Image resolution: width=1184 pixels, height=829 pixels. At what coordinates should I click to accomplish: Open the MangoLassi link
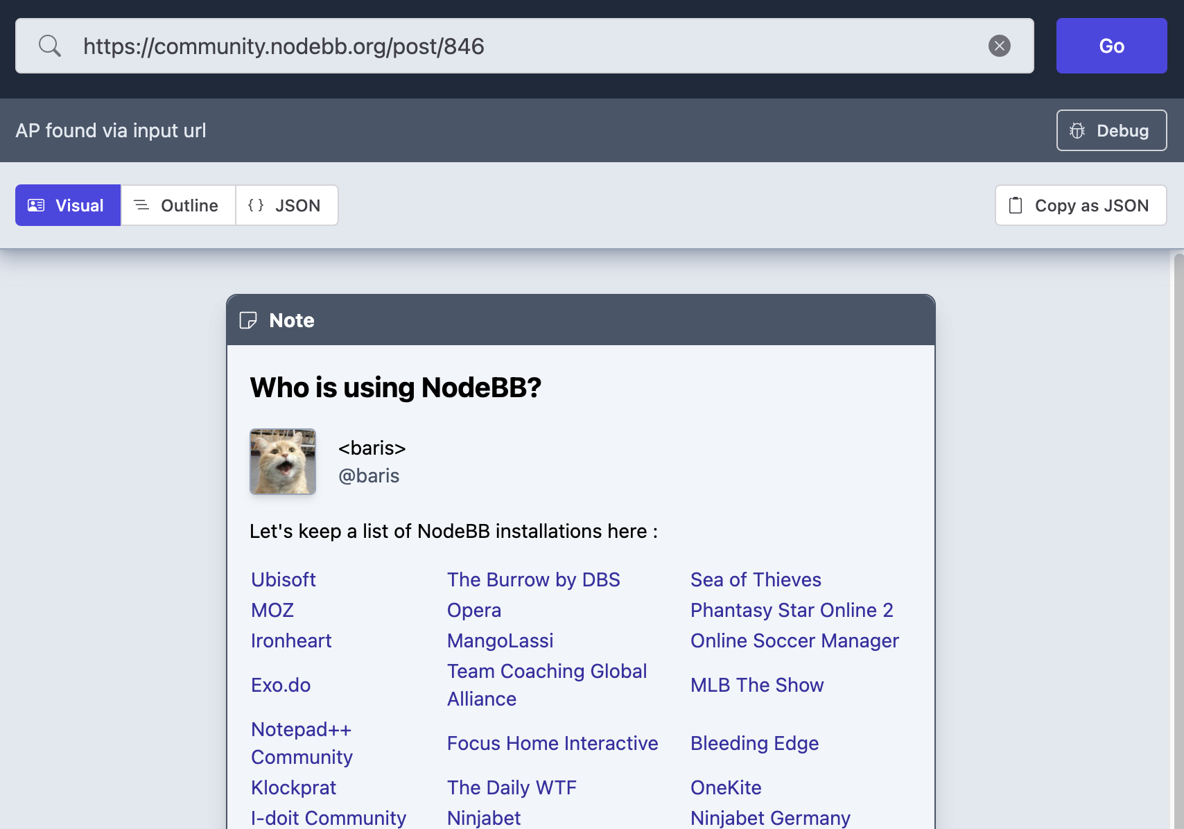pyautogui.click(x=500, y=640)
